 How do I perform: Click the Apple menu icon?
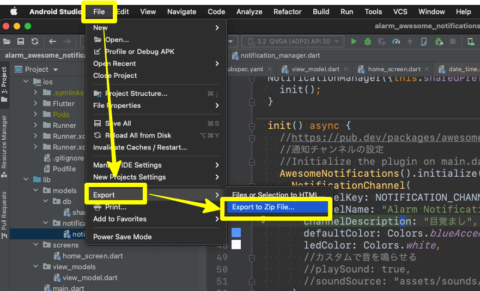coord(14,11)
